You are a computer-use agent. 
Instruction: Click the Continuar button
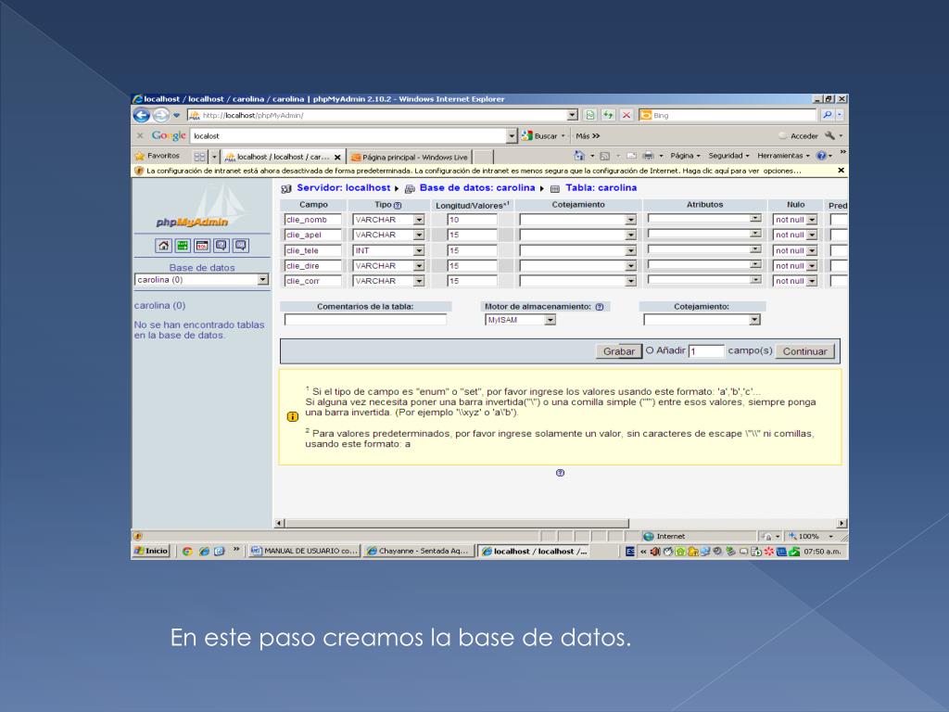coord(804,351)
